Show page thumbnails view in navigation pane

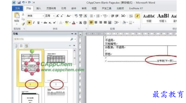click(x=21, y=46)
